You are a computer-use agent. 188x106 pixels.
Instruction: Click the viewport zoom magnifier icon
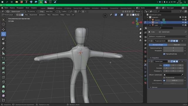click(x=140, y=29)
